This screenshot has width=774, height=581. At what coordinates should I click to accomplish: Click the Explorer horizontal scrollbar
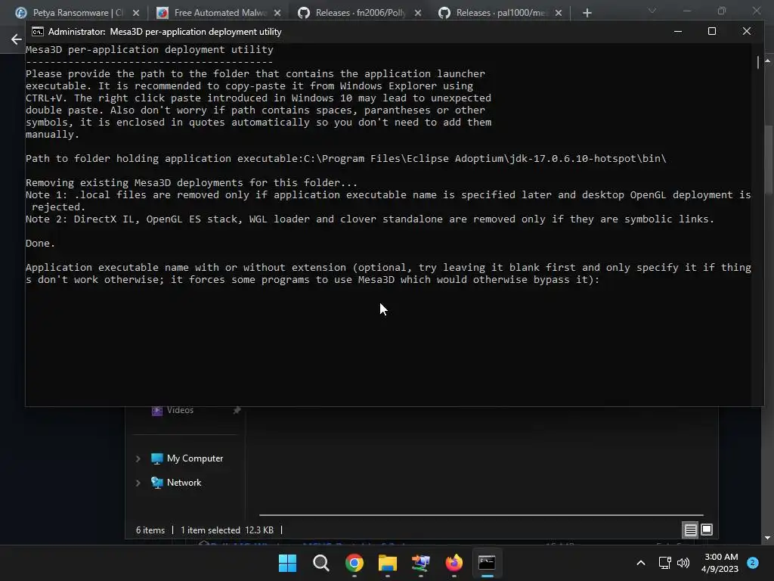[x=481, y=514]
